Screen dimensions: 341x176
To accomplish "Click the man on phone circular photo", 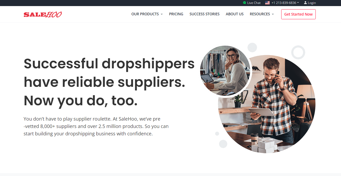I will 267,104.
